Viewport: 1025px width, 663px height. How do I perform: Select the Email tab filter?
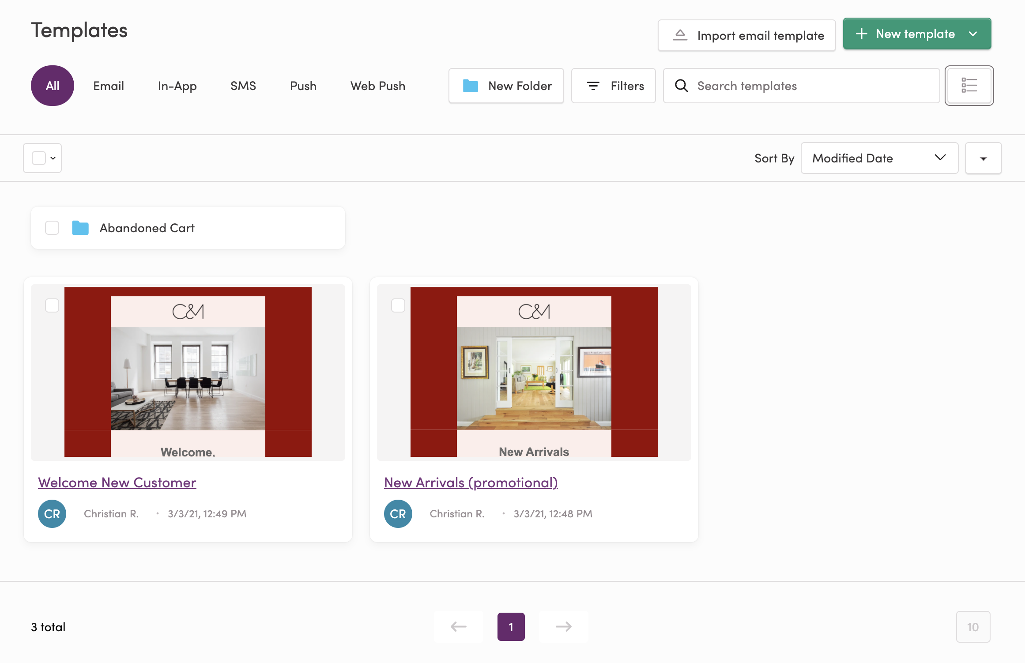click(x=108, y=85)
